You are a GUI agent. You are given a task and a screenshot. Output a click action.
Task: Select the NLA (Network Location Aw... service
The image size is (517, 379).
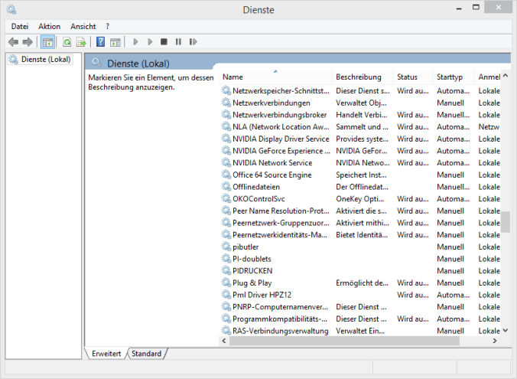(x=281, y=127)
